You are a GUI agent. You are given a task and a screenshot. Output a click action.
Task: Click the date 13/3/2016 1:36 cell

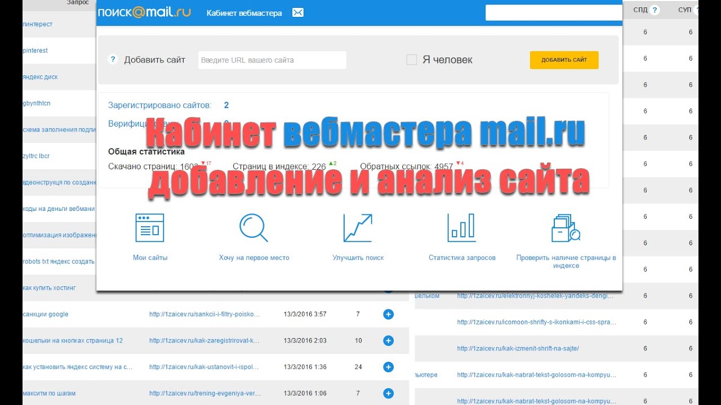tap(305, 367)
